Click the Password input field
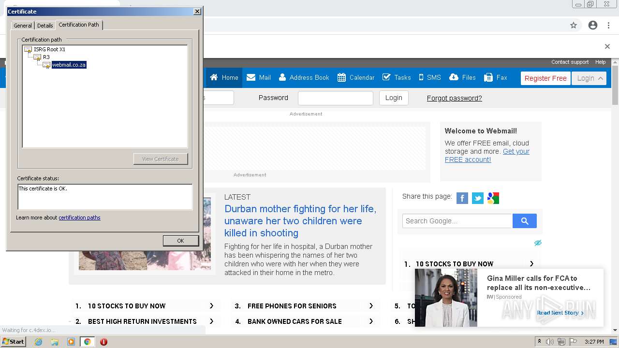 click(x=336, y=98)
